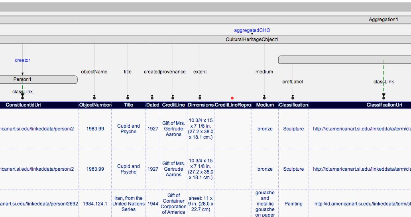Image resolution: width=411 pixels, height=217 pixels.
Task: Click the blue creator link label
Action: 22,60
